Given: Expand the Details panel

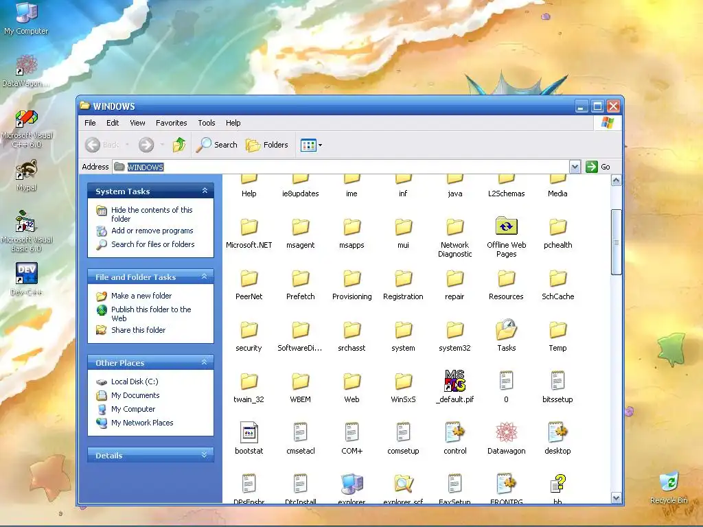Looking at the screenshot, I should pyautogui.click(x=205, y=455).
